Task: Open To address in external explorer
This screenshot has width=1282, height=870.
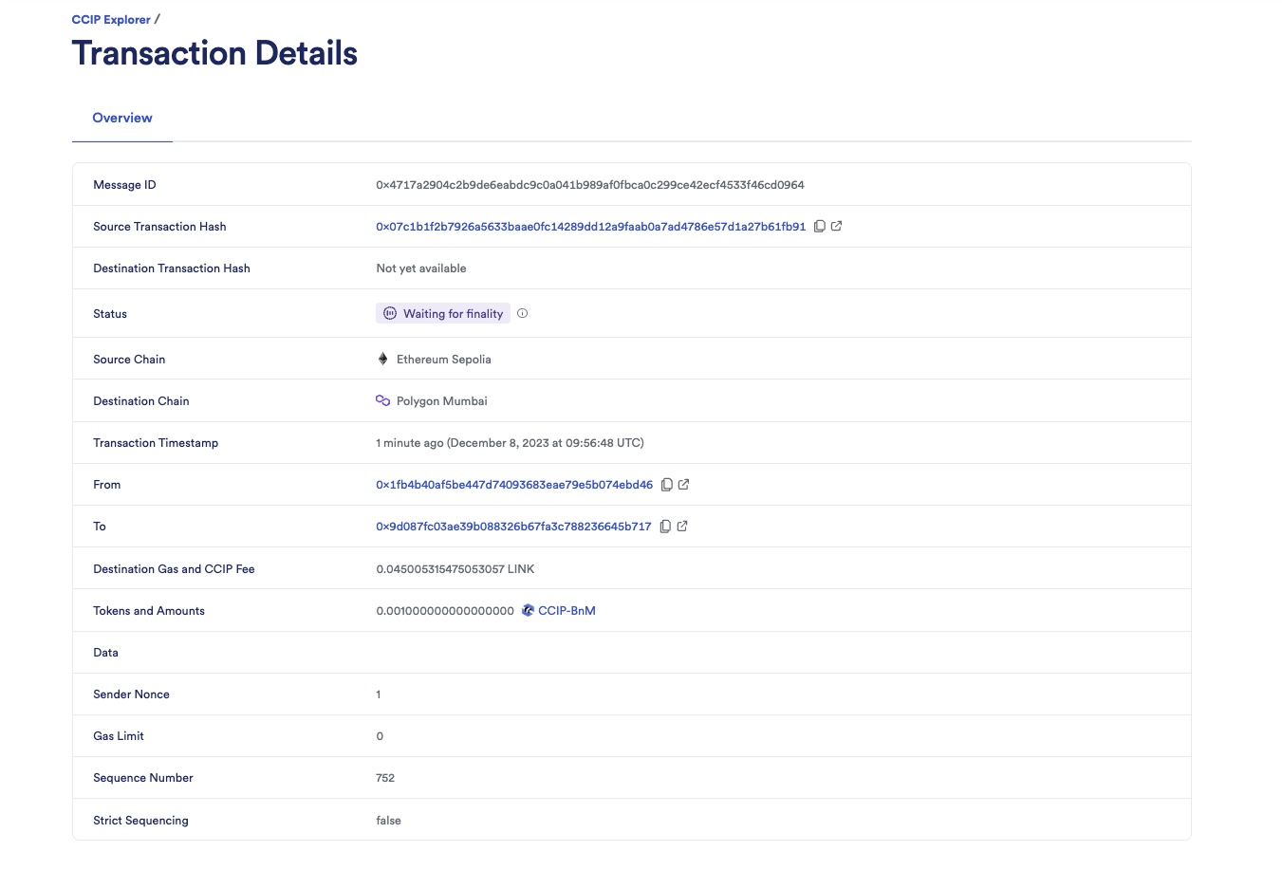Action: (x=682, y=526)
